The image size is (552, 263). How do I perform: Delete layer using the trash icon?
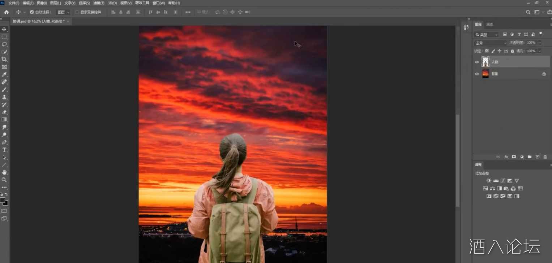545,157
